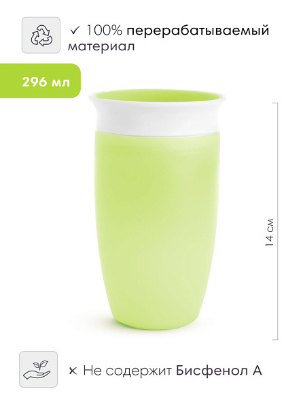
Task: Click the Не содержит text
Action: point(128,371)
